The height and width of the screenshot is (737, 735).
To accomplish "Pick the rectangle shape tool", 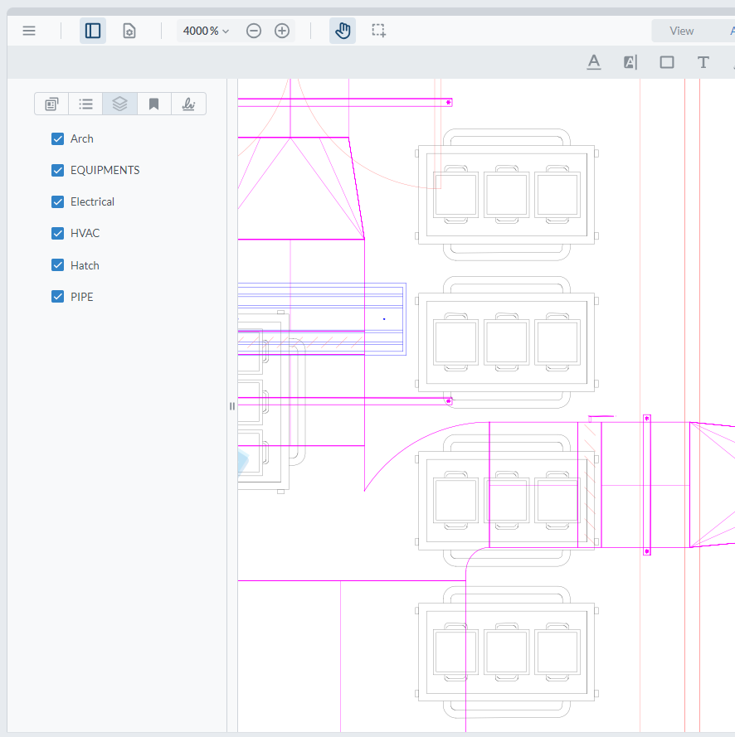I will coord(667,62).
